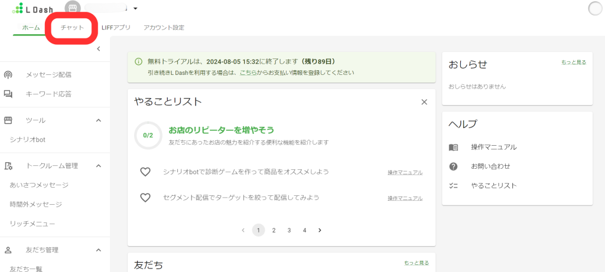
Task: Click the next page arrow in pagination
Action: (x=320, y=230)
